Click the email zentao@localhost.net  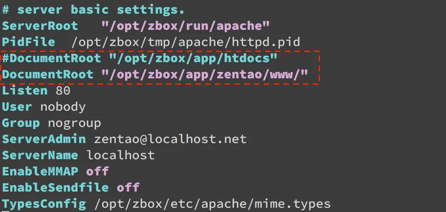click(x=170, y=139)
